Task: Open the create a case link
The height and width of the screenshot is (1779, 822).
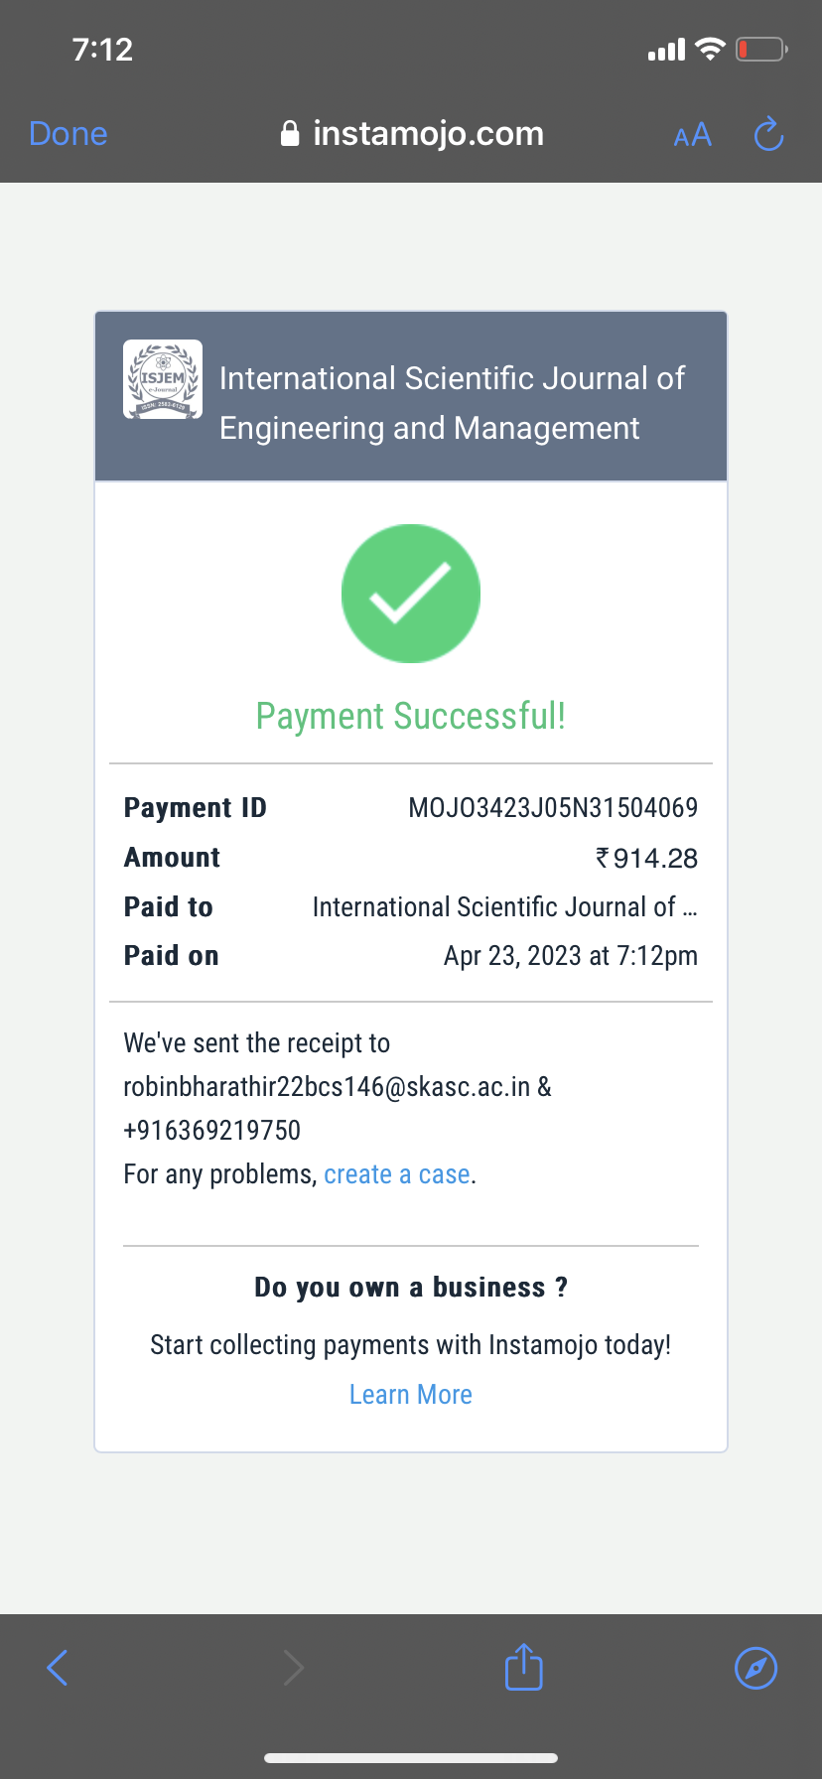Action: (397, 1174)
